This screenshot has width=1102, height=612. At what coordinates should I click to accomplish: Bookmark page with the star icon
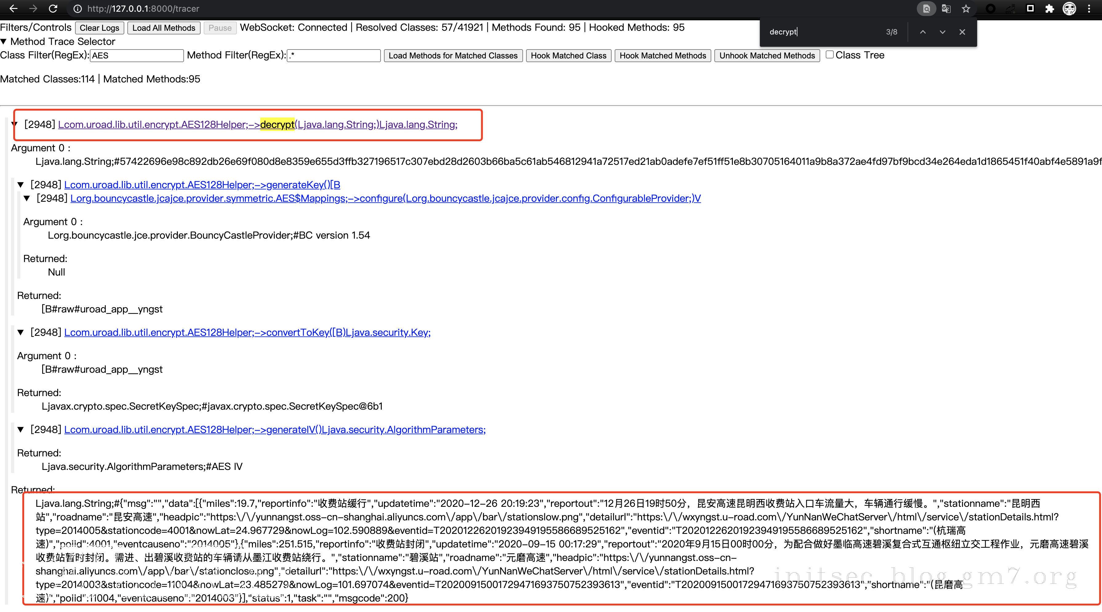(966, 9)
